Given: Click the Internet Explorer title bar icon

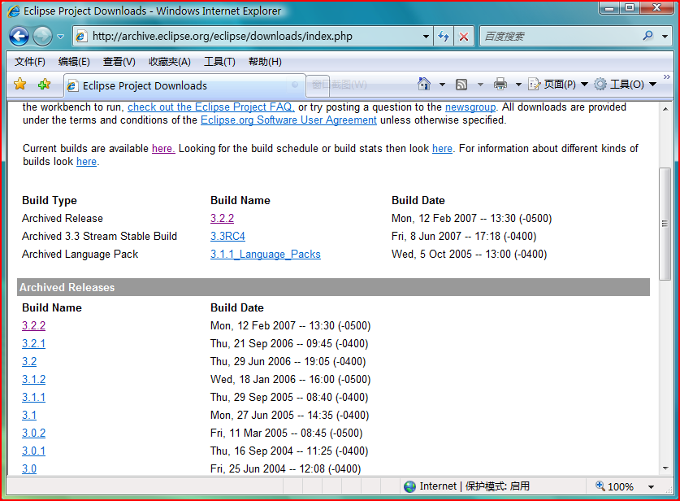Looking at the screenshot, I should (14, 11).
